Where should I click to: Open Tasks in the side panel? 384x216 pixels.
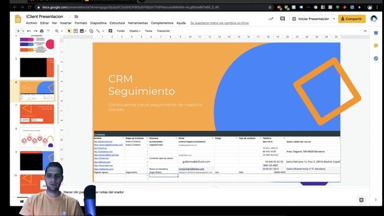[376, 58]
